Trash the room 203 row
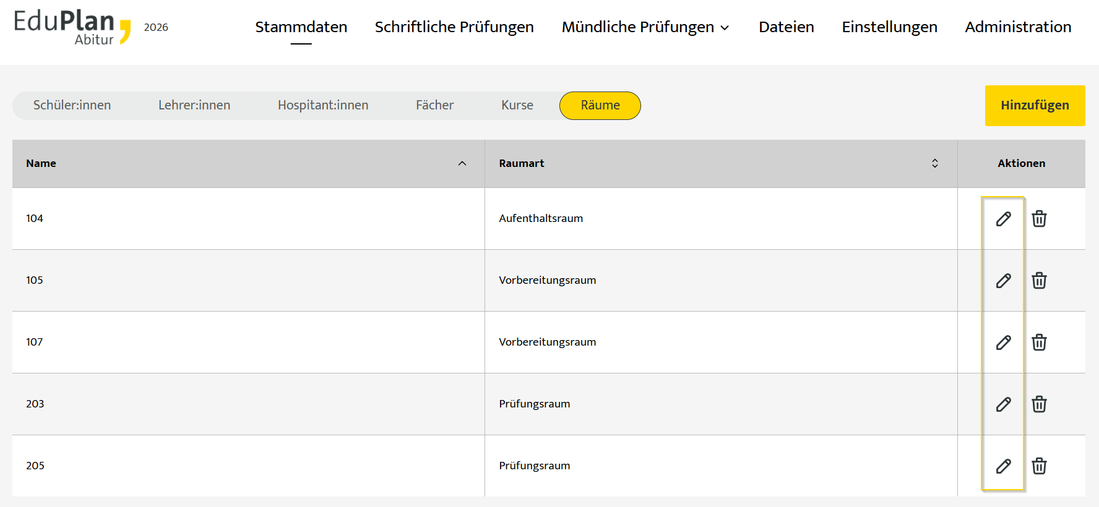This screenshot has height=507, width=1099. [1039, 404]
